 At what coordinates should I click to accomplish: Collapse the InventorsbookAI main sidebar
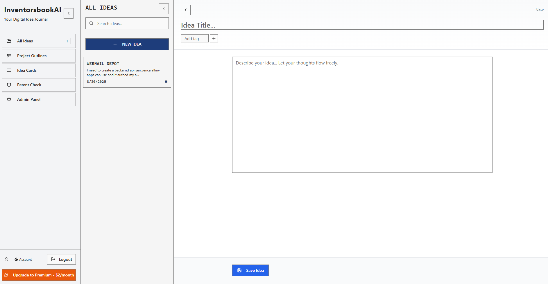click(69, 13)
